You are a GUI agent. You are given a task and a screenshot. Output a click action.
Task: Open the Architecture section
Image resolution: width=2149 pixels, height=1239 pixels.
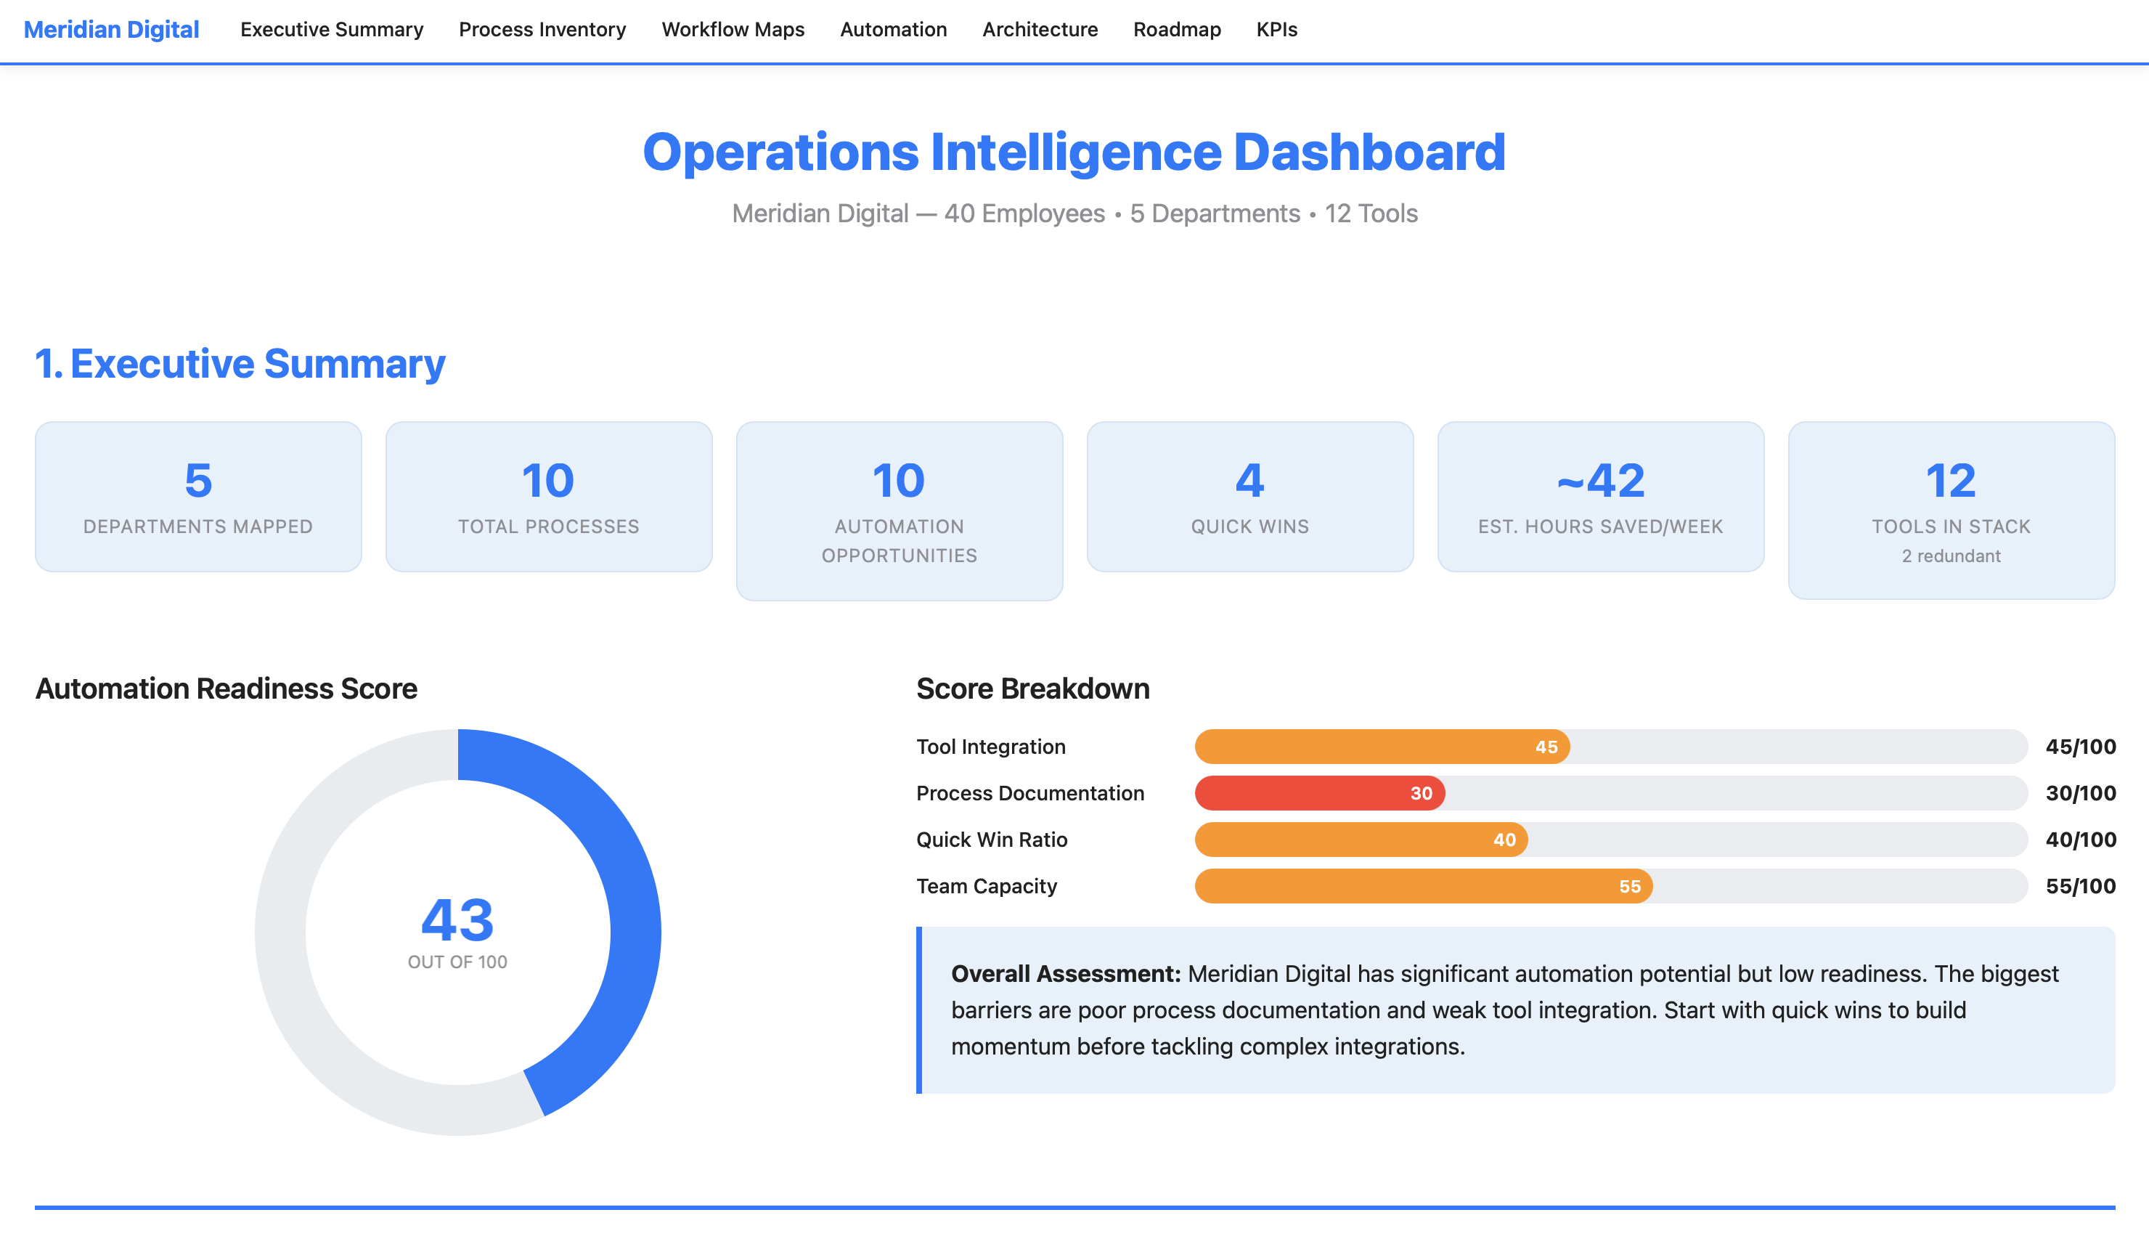(x=1039, y=30)
